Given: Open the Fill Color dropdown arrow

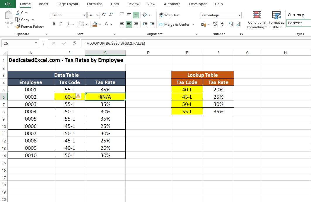Looking at the screenshot, I should pyautogui.click(x=100, y=24).
